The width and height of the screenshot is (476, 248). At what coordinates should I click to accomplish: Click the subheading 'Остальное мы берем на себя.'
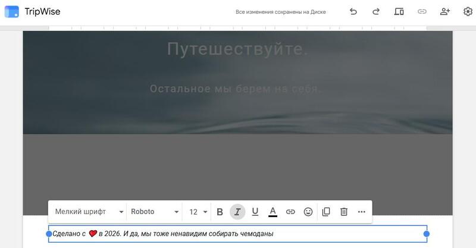[x=235, y=89]
